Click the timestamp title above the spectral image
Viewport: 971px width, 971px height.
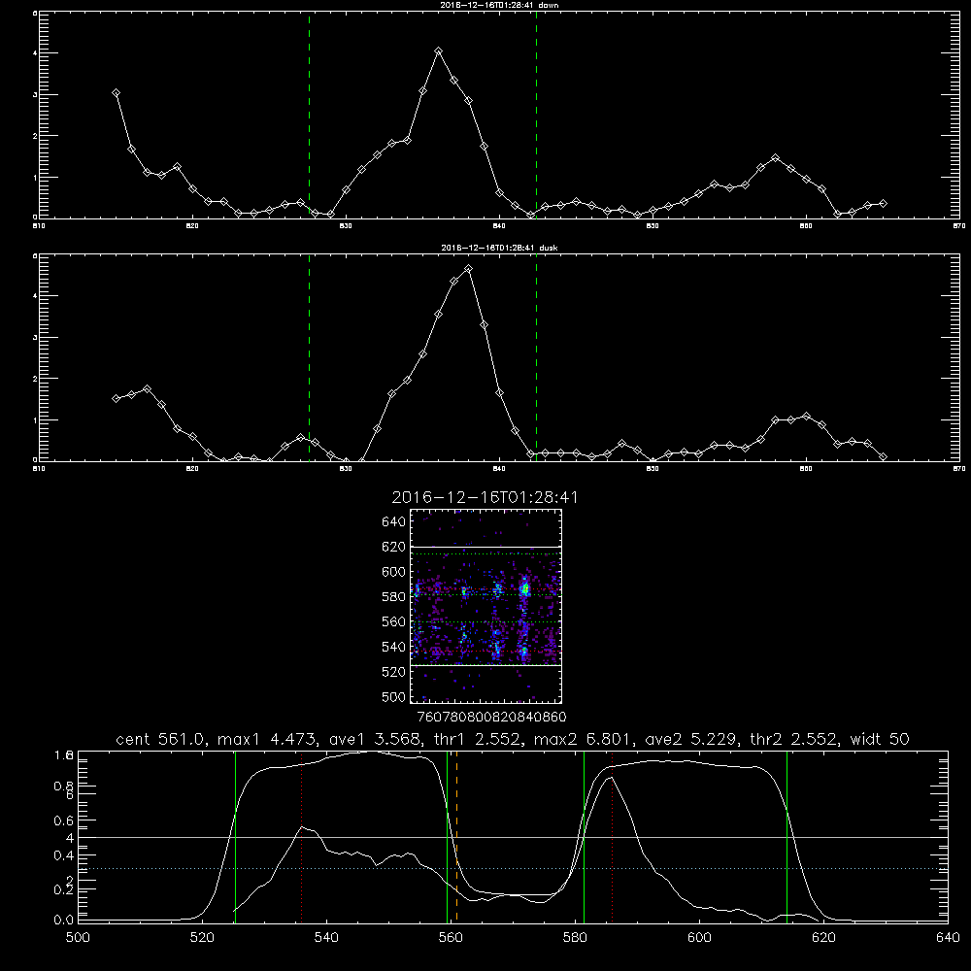tap(485, 497)
